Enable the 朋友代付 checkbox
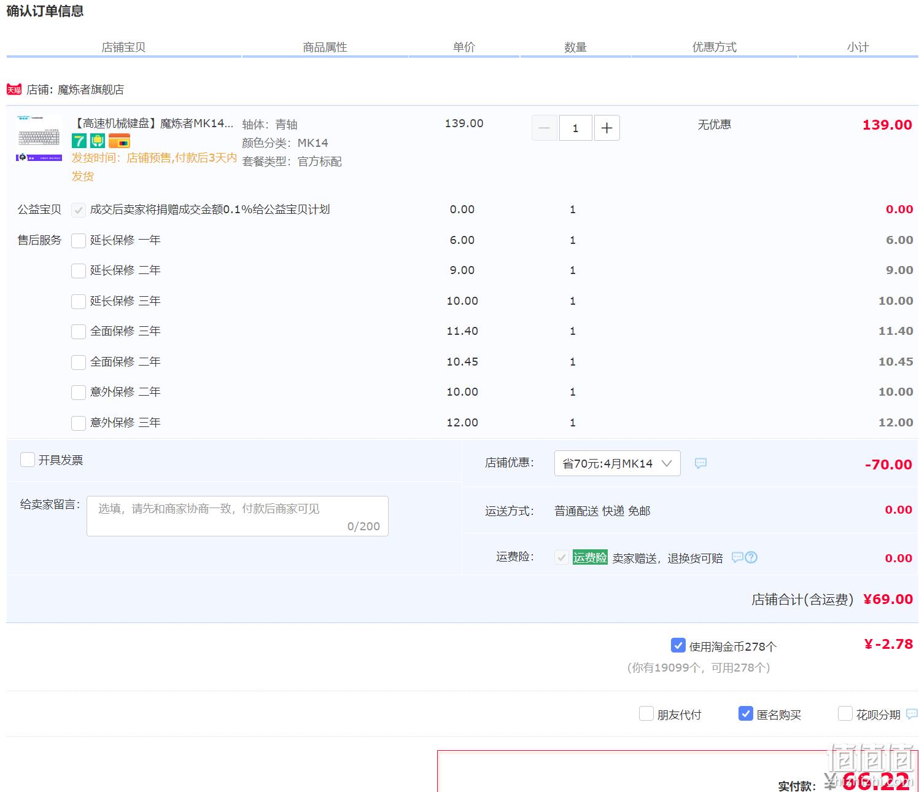919x792 pixels. tap(646, 713)
